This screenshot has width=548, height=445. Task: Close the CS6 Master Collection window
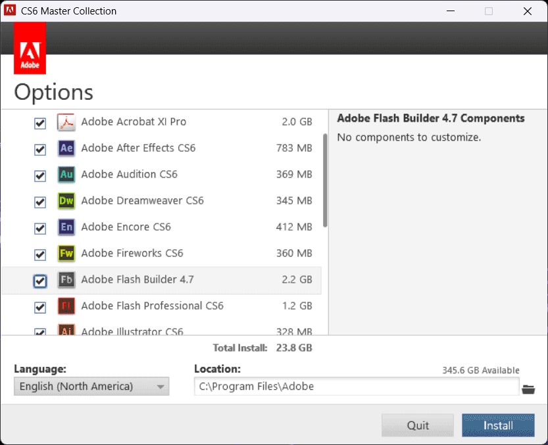(x=528, y=11)
